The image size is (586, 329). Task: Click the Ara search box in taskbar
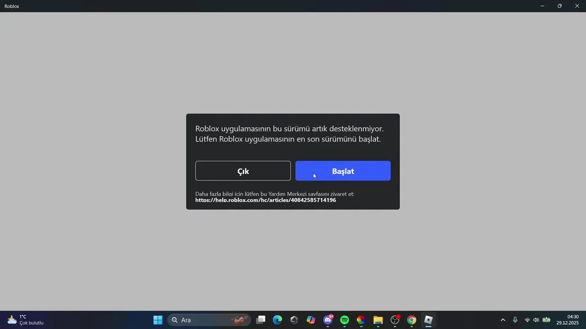tap(209, 320)
